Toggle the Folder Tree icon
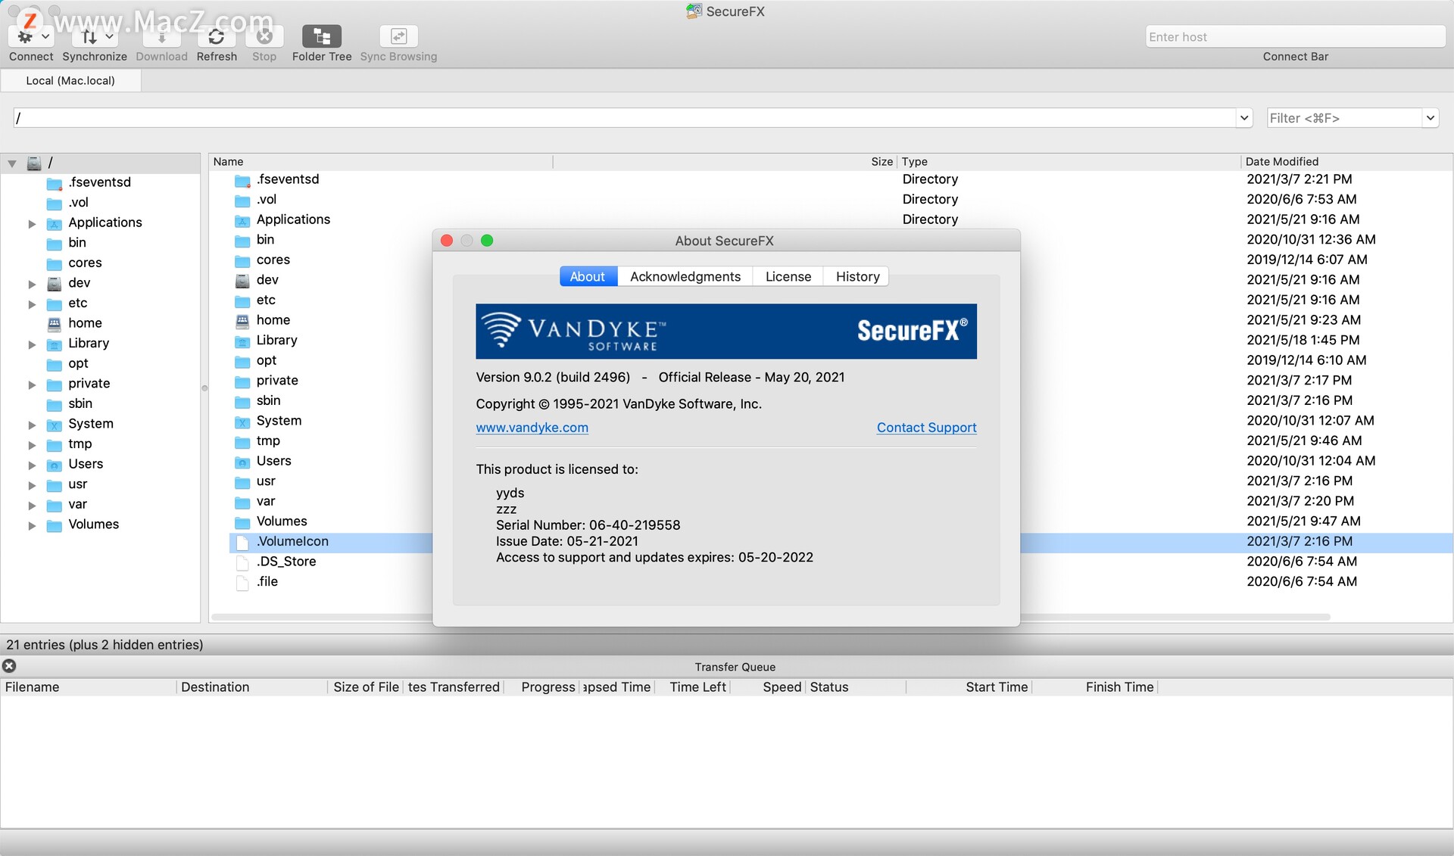The width and height of the screenshot is (1454, 856). coord(322,36)
